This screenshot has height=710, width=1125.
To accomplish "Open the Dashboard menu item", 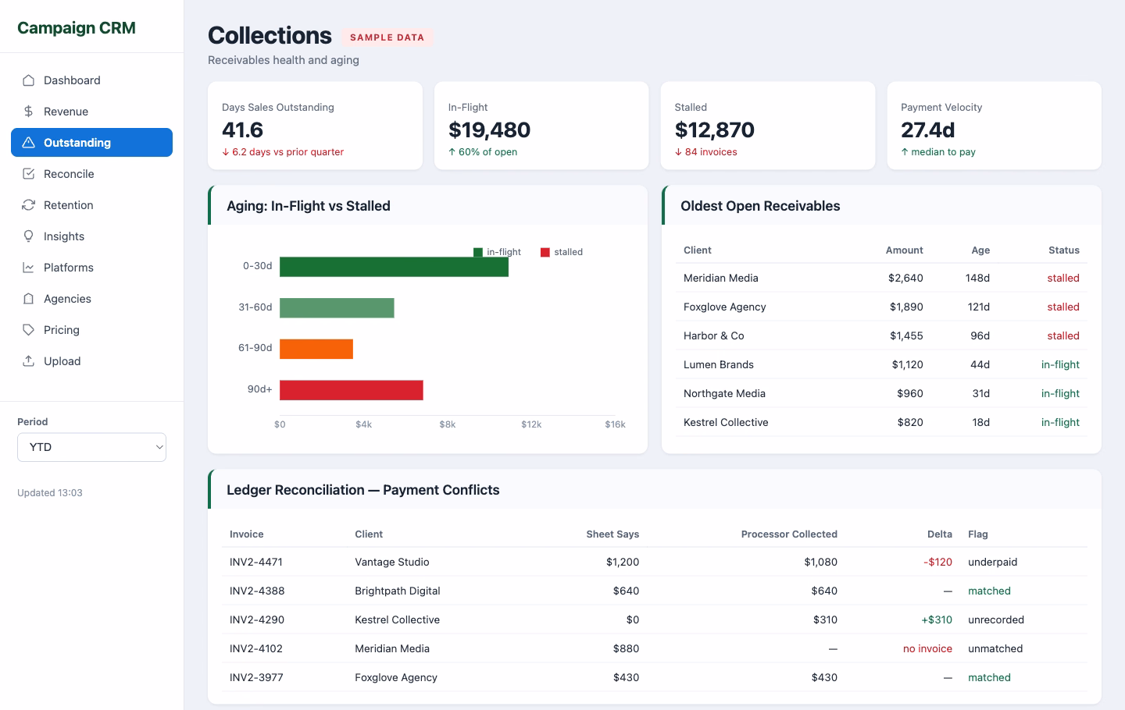I will 91,80.
